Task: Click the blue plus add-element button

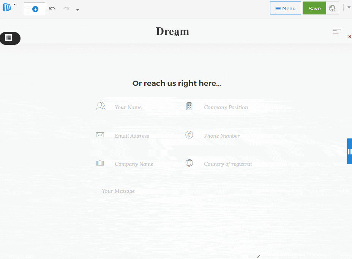Action: coord(35,9)
